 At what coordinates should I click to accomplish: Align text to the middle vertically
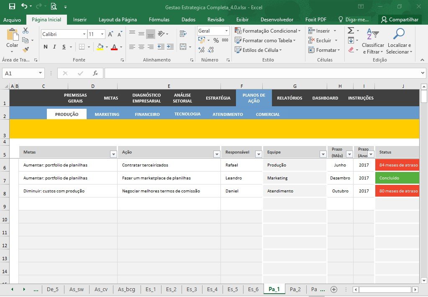tap(141, 34)
